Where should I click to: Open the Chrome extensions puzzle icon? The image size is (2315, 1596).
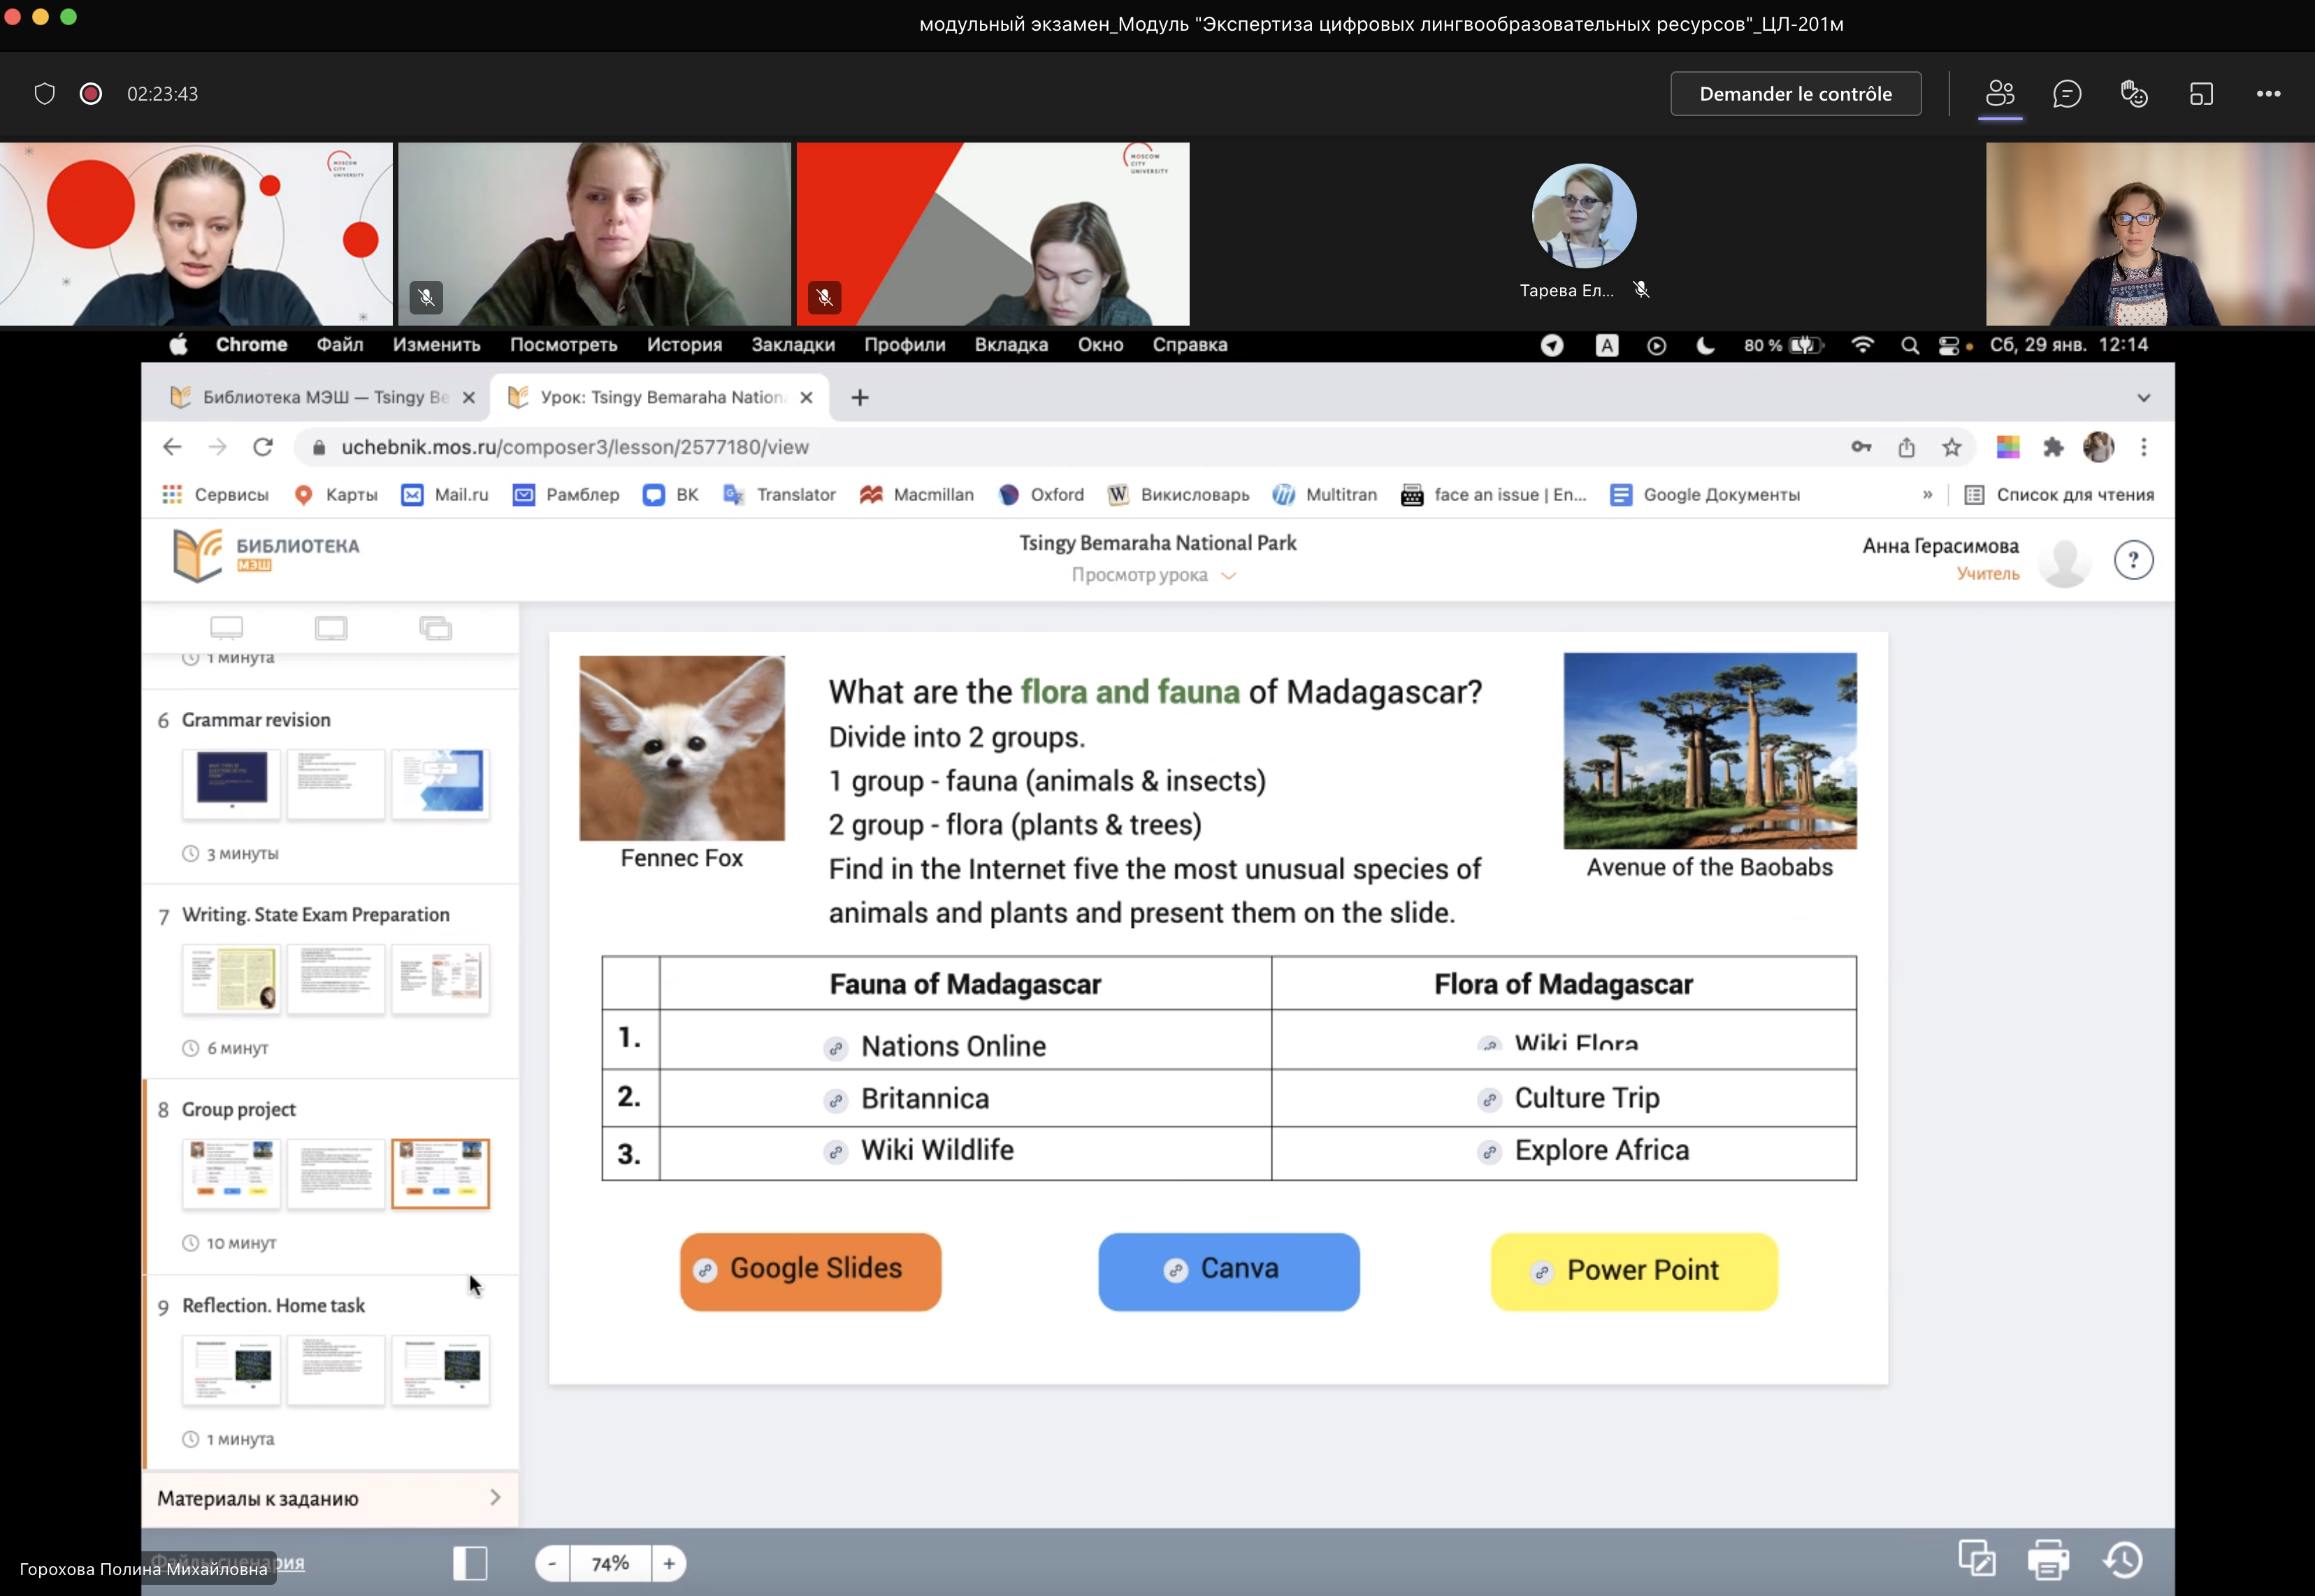coord(2053,447)
